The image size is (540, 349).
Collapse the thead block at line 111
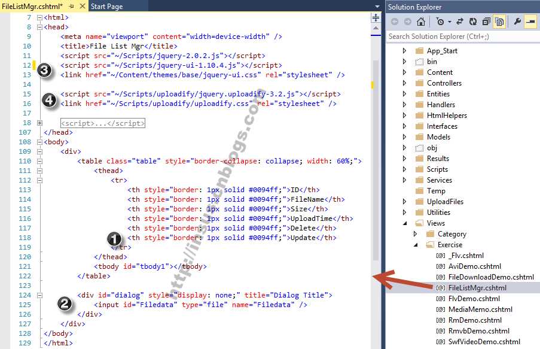39,171
